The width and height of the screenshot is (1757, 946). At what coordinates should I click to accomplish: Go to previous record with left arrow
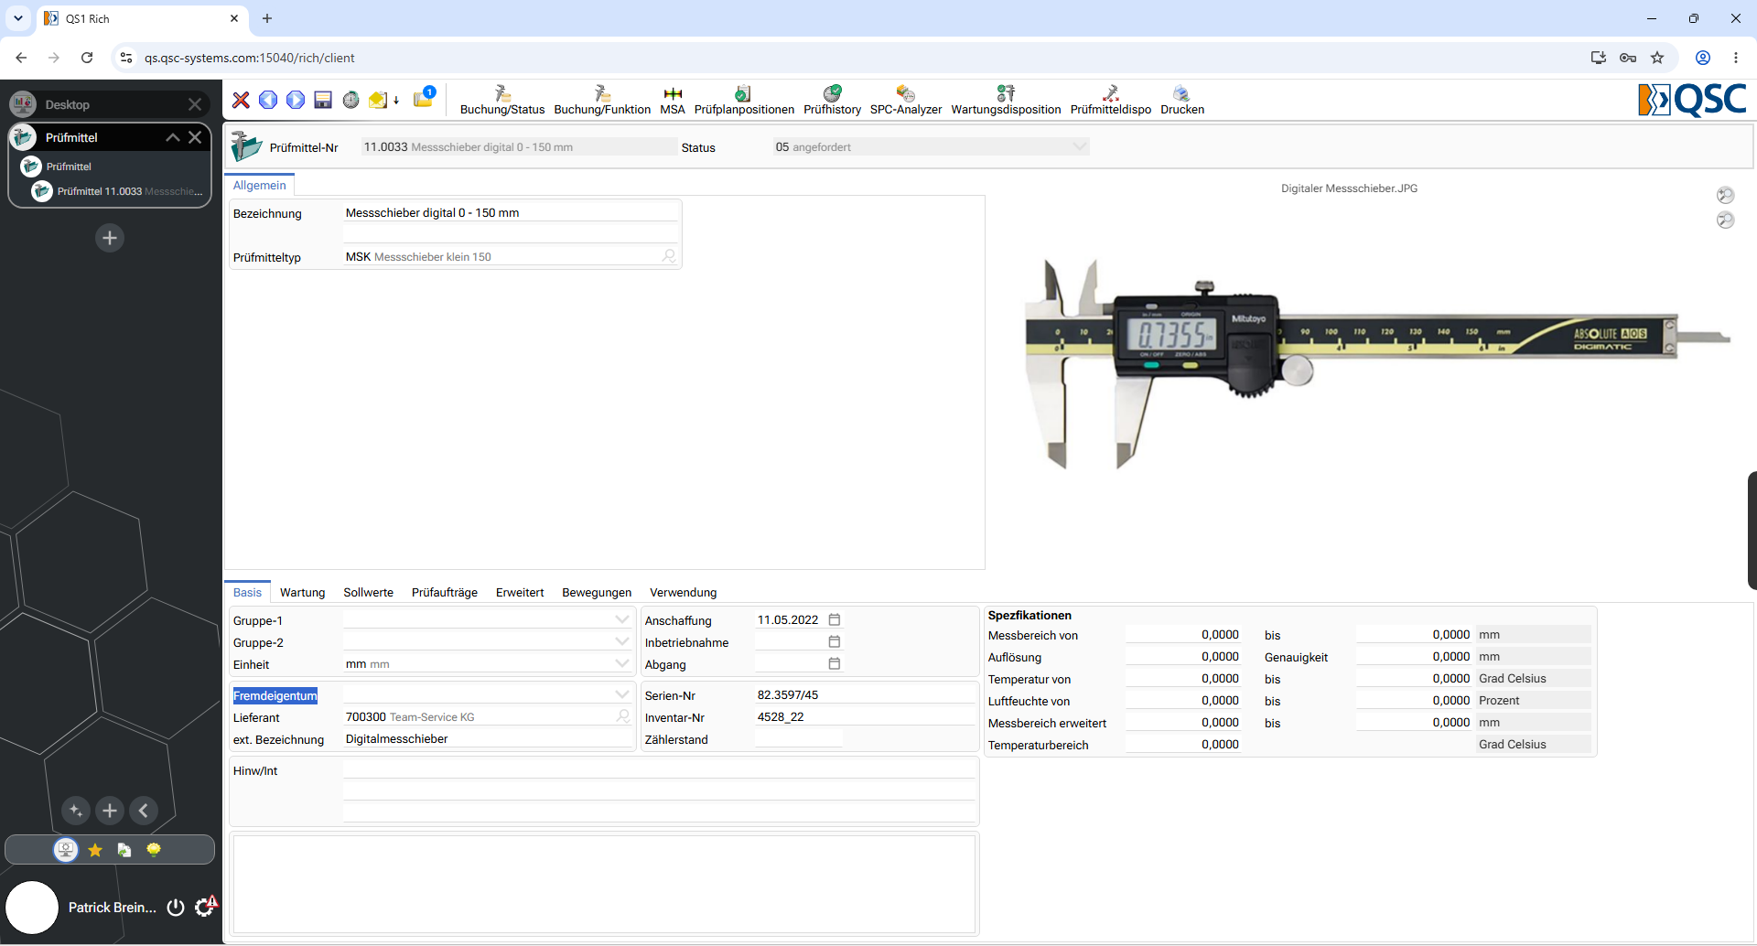point(268,100)
